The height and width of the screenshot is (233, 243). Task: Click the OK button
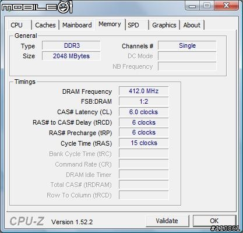click(x=214, y=221)
